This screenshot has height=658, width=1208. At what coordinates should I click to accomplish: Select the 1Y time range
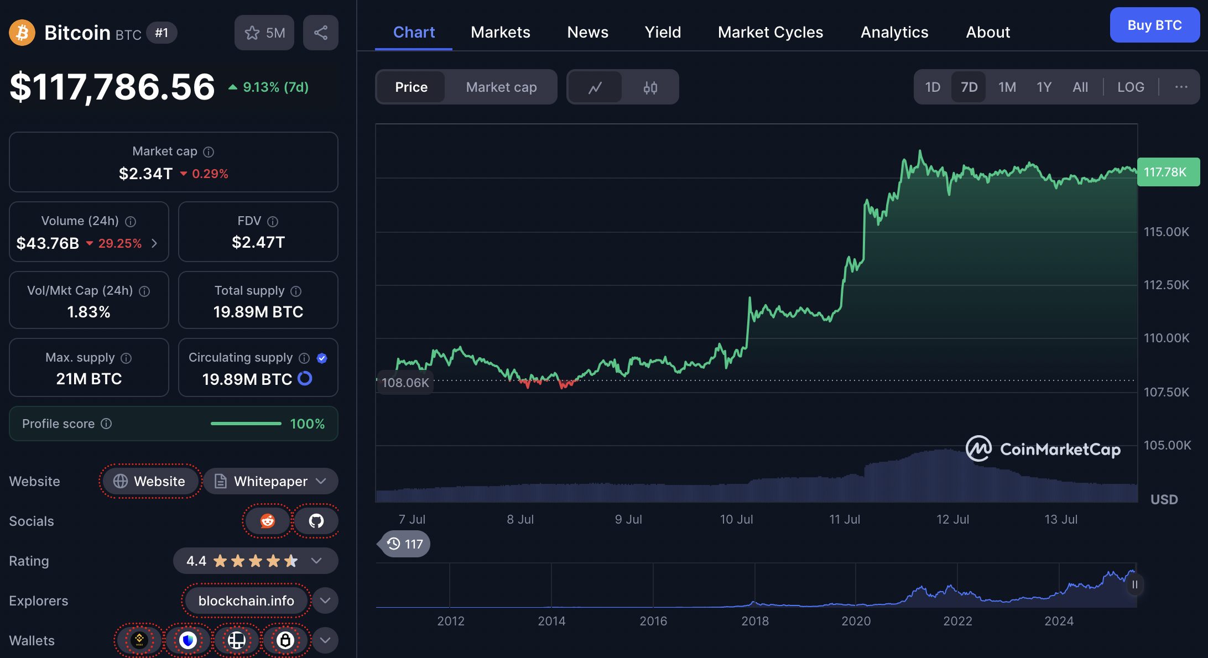coord(1044,87)
